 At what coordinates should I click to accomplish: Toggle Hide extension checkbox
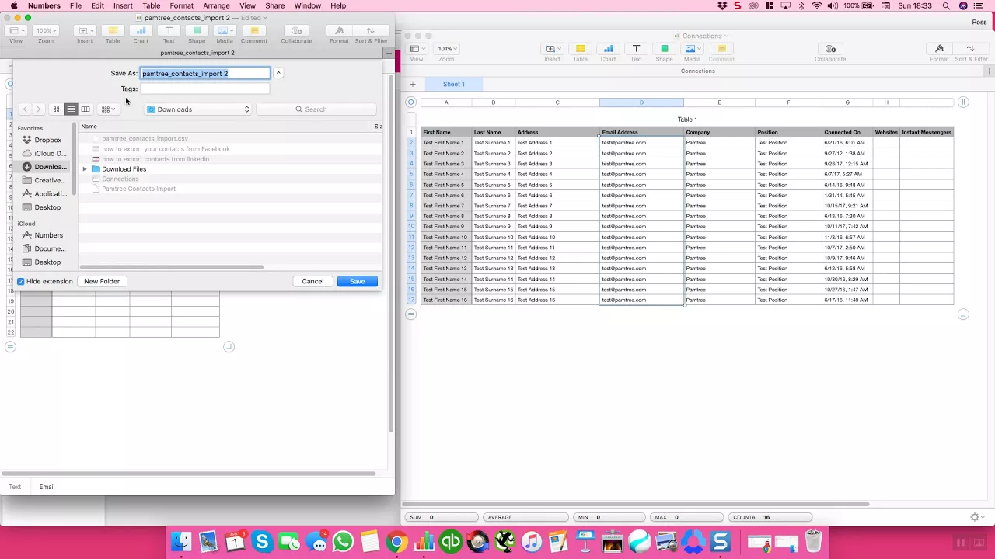(x=21, y=281)
